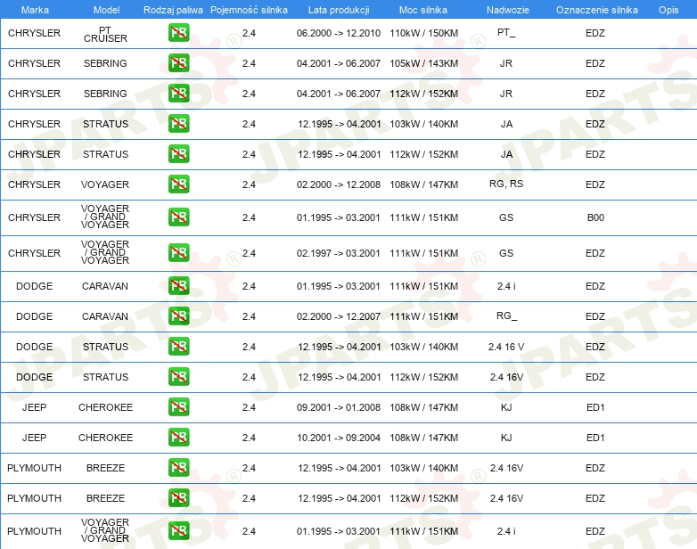The width and height of the screenshot is (697, 549).
Task: Click the fuel icon in the Plymouth Breeze 103kW row
Action: click(x=178, y=468)
